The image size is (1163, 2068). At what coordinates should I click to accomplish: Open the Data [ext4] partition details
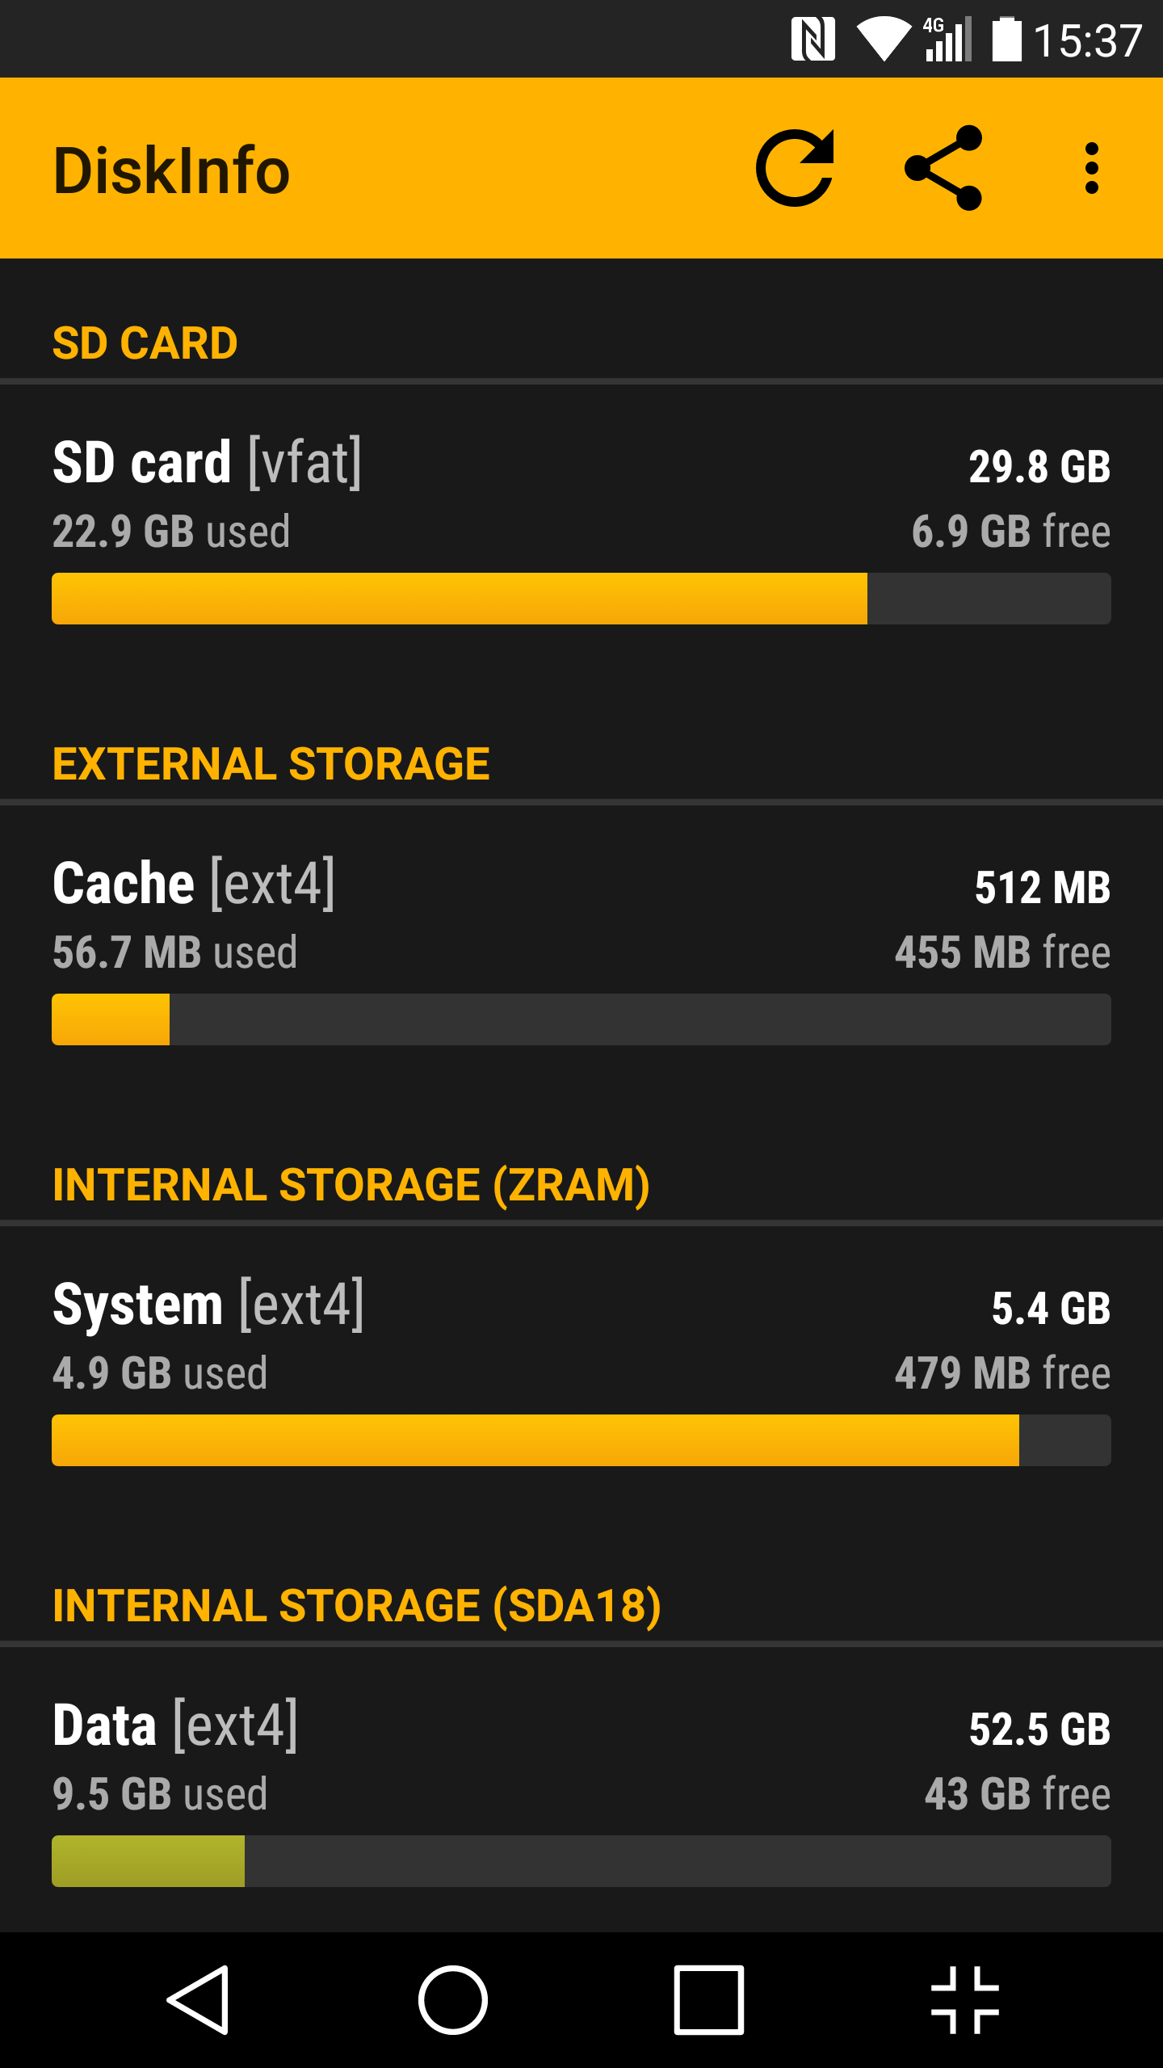click(x=581, y=1790)
